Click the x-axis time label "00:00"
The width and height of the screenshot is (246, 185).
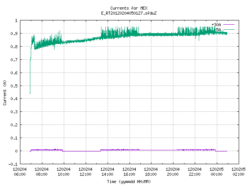(216, 174)
